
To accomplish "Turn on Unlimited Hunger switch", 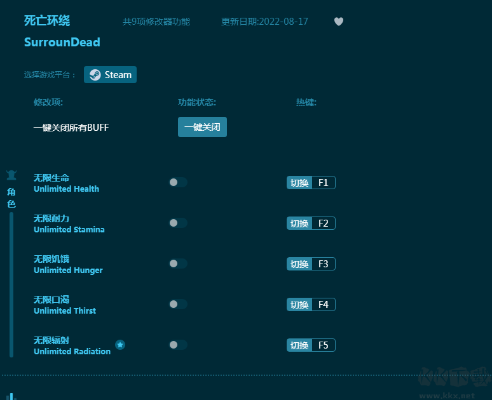I will 178,263.
